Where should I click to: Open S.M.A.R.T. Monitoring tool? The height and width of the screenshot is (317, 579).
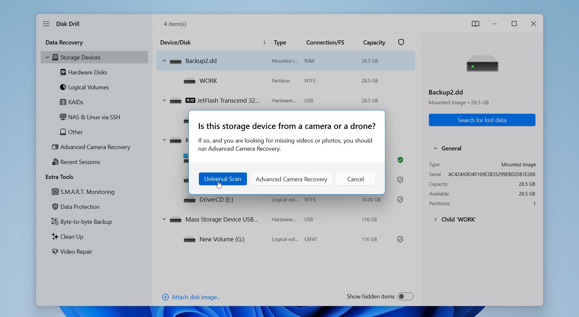83,192
